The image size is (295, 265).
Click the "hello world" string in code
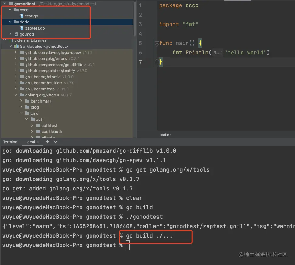pyautogui.click(x=245, y=53)
